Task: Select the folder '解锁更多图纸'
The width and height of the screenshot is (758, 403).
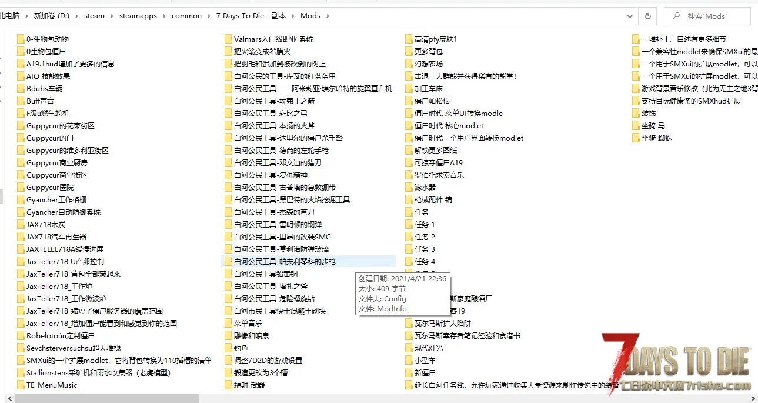Action: pyautogui.click(x=431, y=151)
